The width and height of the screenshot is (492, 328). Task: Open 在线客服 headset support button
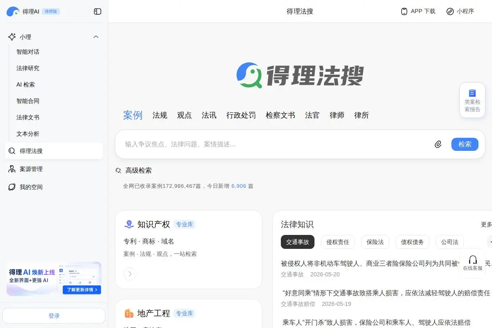[x=472, y=262]
